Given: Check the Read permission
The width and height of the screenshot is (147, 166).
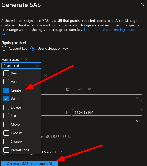Looking at the screenshot, I should click(6, 73).
